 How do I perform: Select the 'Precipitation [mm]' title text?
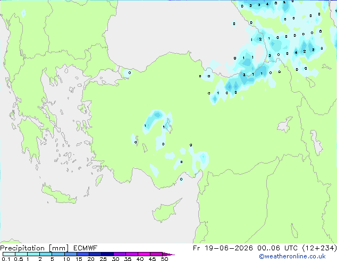[35, 248]
